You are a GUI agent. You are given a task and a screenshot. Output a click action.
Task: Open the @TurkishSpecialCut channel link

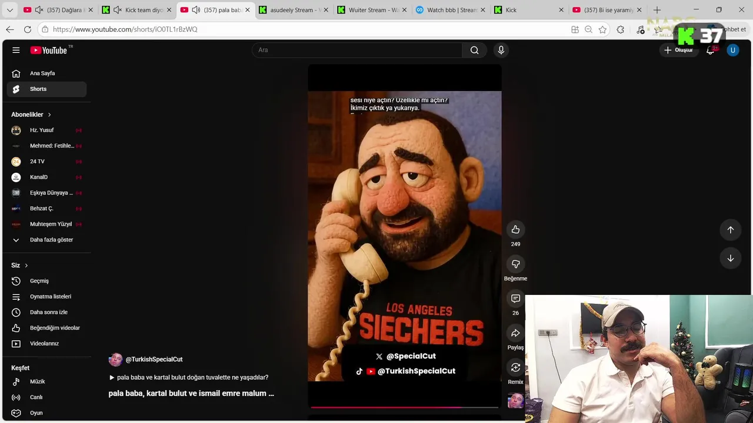pyautogui.click(x=154, y=360)
